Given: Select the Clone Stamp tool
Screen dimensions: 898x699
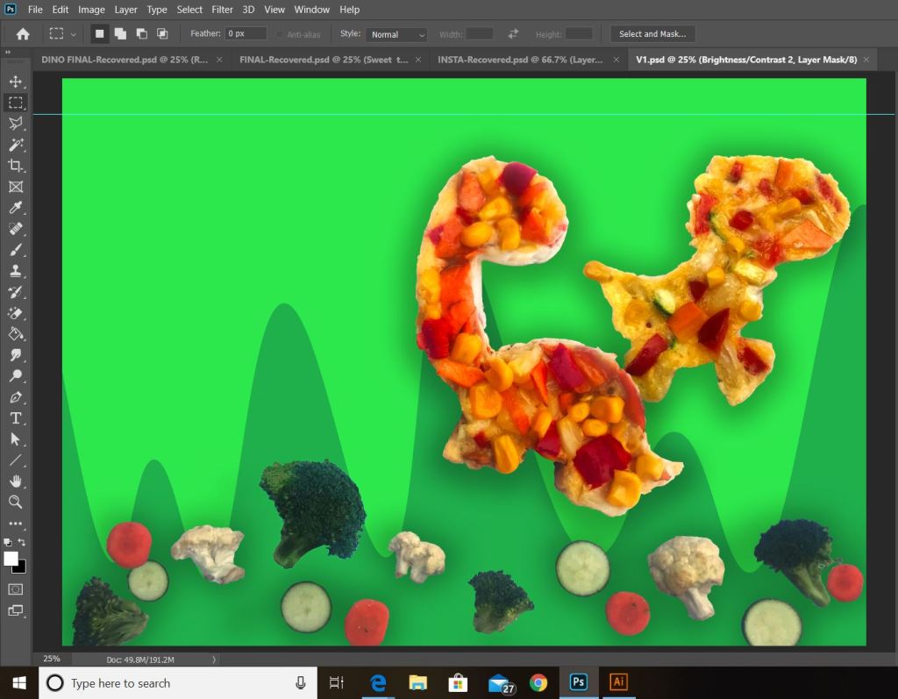Looking at the screenshot, I should tap(15, 271).
